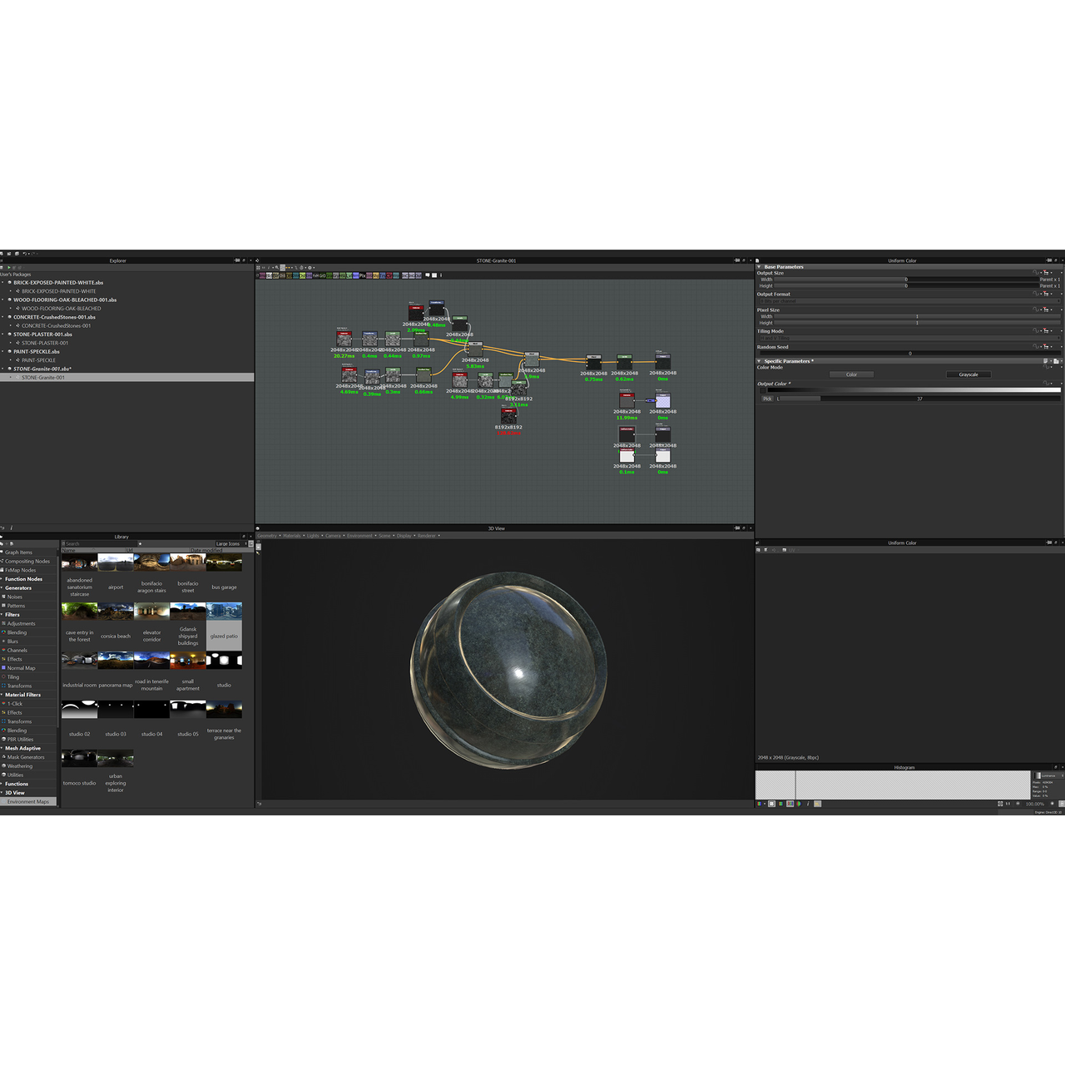Switch Color Mode to Color

click(851, 374)
